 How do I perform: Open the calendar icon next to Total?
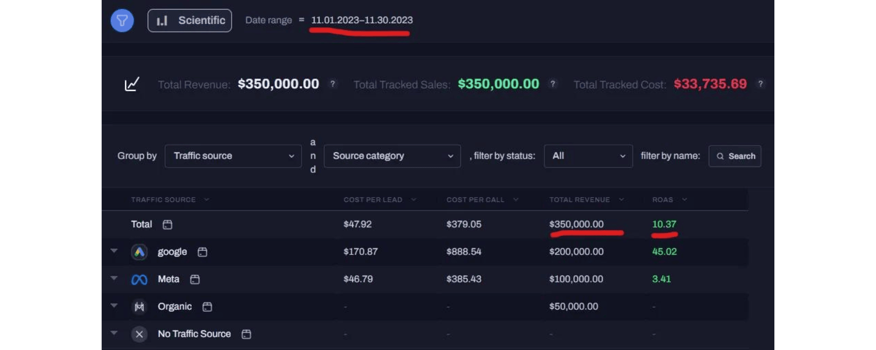167,224
